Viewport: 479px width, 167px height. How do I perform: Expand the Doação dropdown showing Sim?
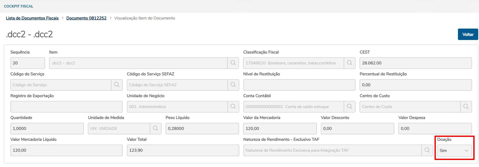pos(454,151)
